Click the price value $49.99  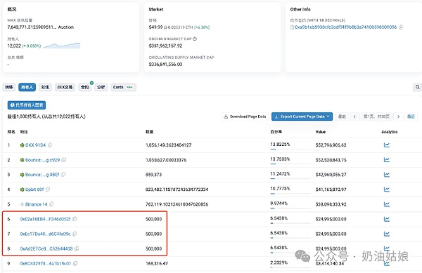pos(155,27)
